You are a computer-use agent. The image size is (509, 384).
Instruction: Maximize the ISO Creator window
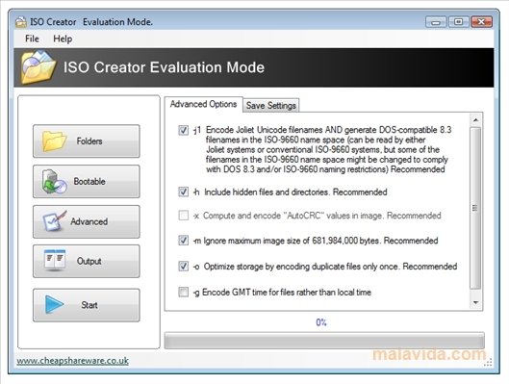tap(458, 22)
